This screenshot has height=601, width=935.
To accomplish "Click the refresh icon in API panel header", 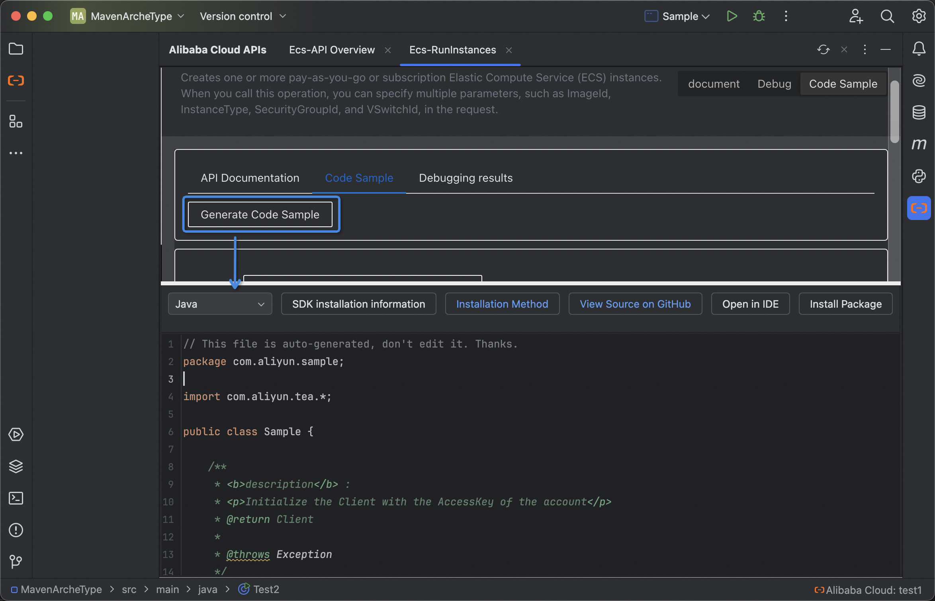I will pos(823,49).
